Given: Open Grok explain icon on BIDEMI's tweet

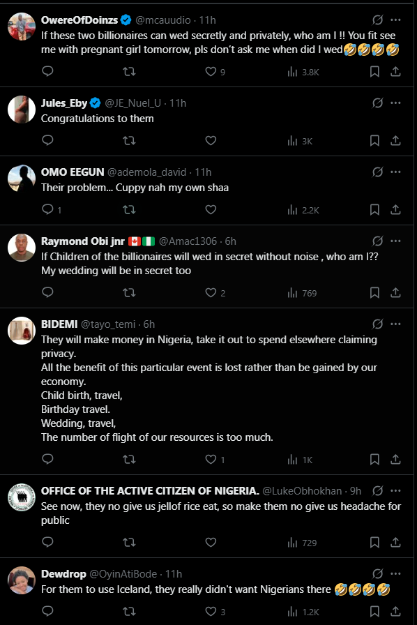Looking at the screenshot, I should pyautogui.click(x=377, y=324).
